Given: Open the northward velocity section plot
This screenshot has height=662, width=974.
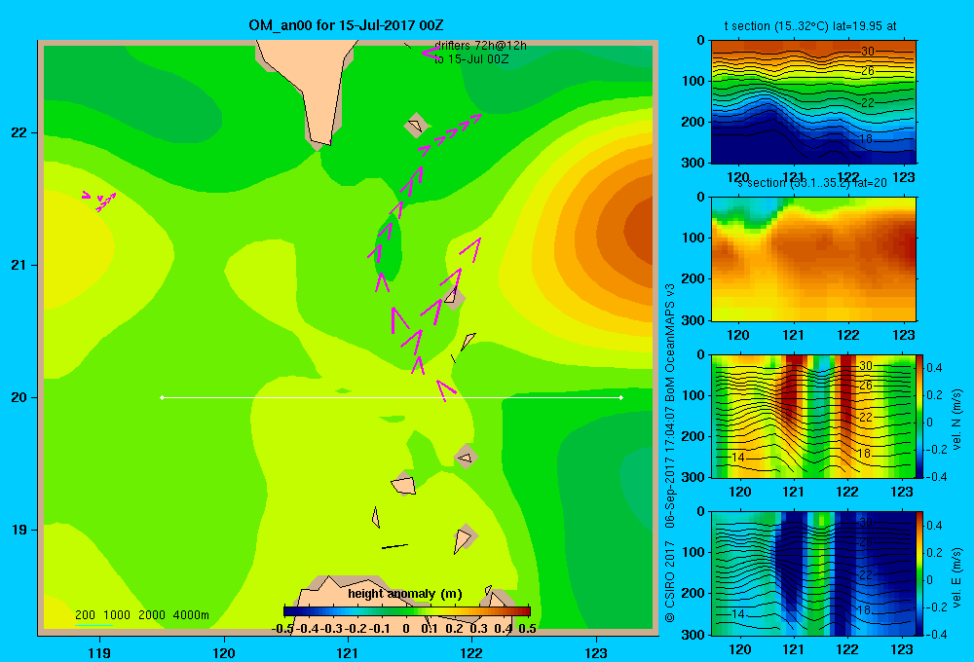Looking at the screenshot, I should tap(813, 416).
